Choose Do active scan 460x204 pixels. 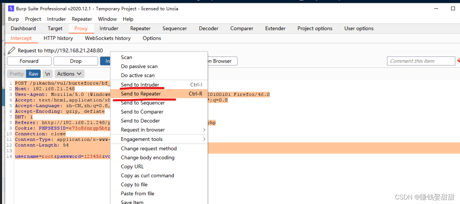159,76
